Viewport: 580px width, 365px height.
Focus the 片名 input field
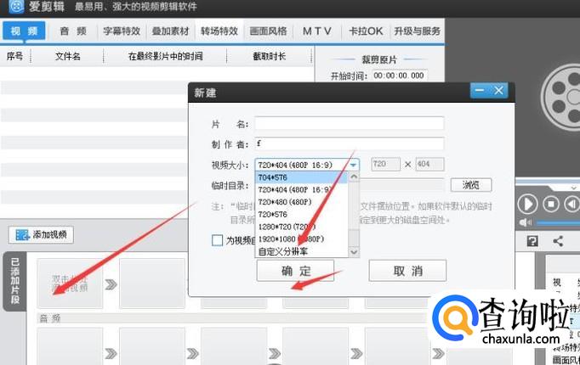(x=350, y=123)
